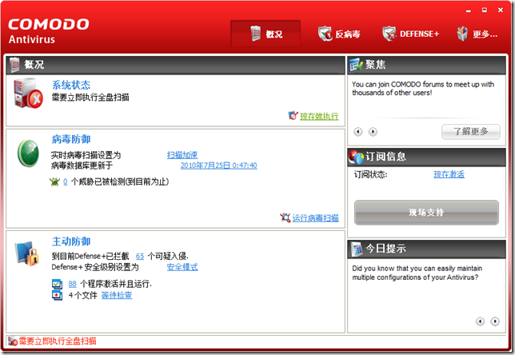
Task: Click icon beside 现在就执行 link
Action: 293,115
